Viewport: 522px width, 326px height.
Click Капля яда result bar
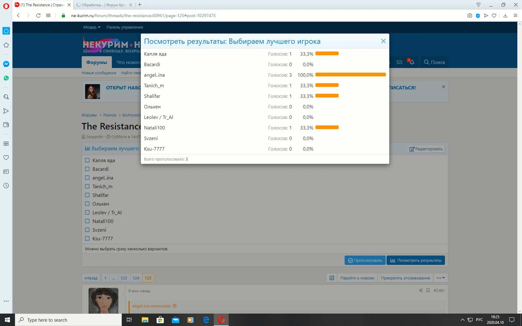(327, 53)
